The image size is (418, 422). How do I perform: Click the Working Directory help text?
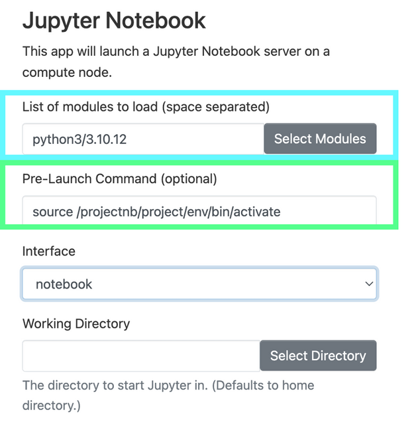[x=168, y=395]
